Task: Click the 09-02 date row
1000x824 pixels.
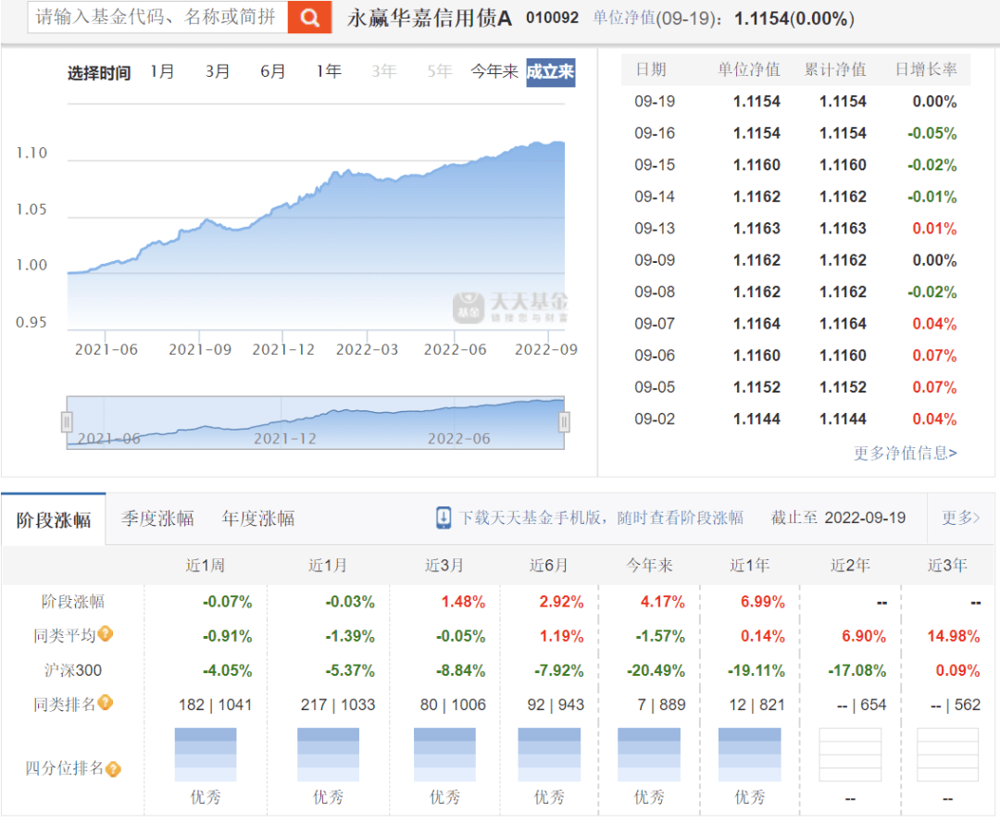Action: [x=795, y=419]
